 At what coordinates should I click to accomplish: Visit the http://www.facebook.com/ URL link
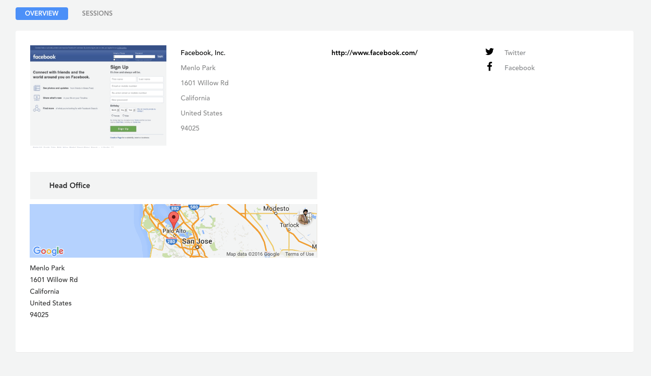374,53
